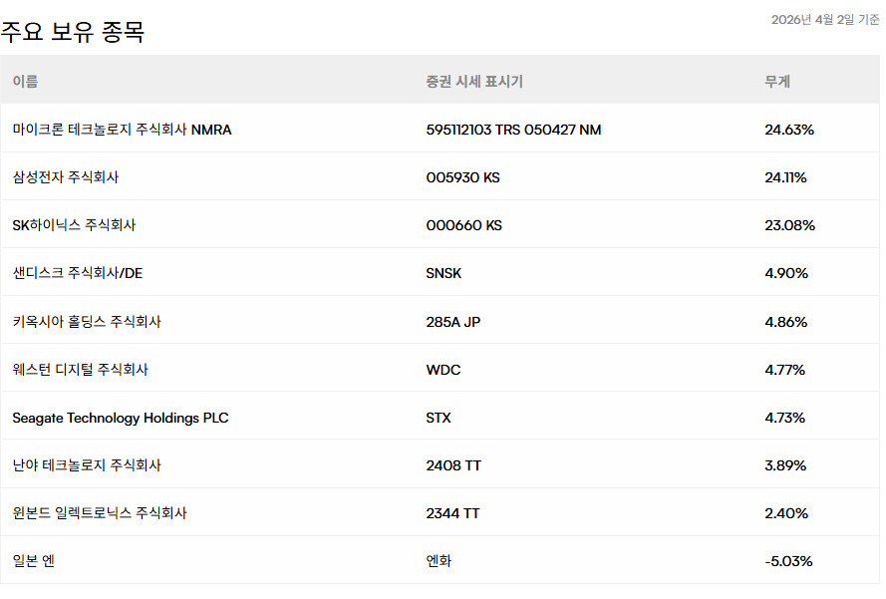Click the 증권 시세 표시기 column header
Viewport: 886px width, 599px height.
click(474, 82)
